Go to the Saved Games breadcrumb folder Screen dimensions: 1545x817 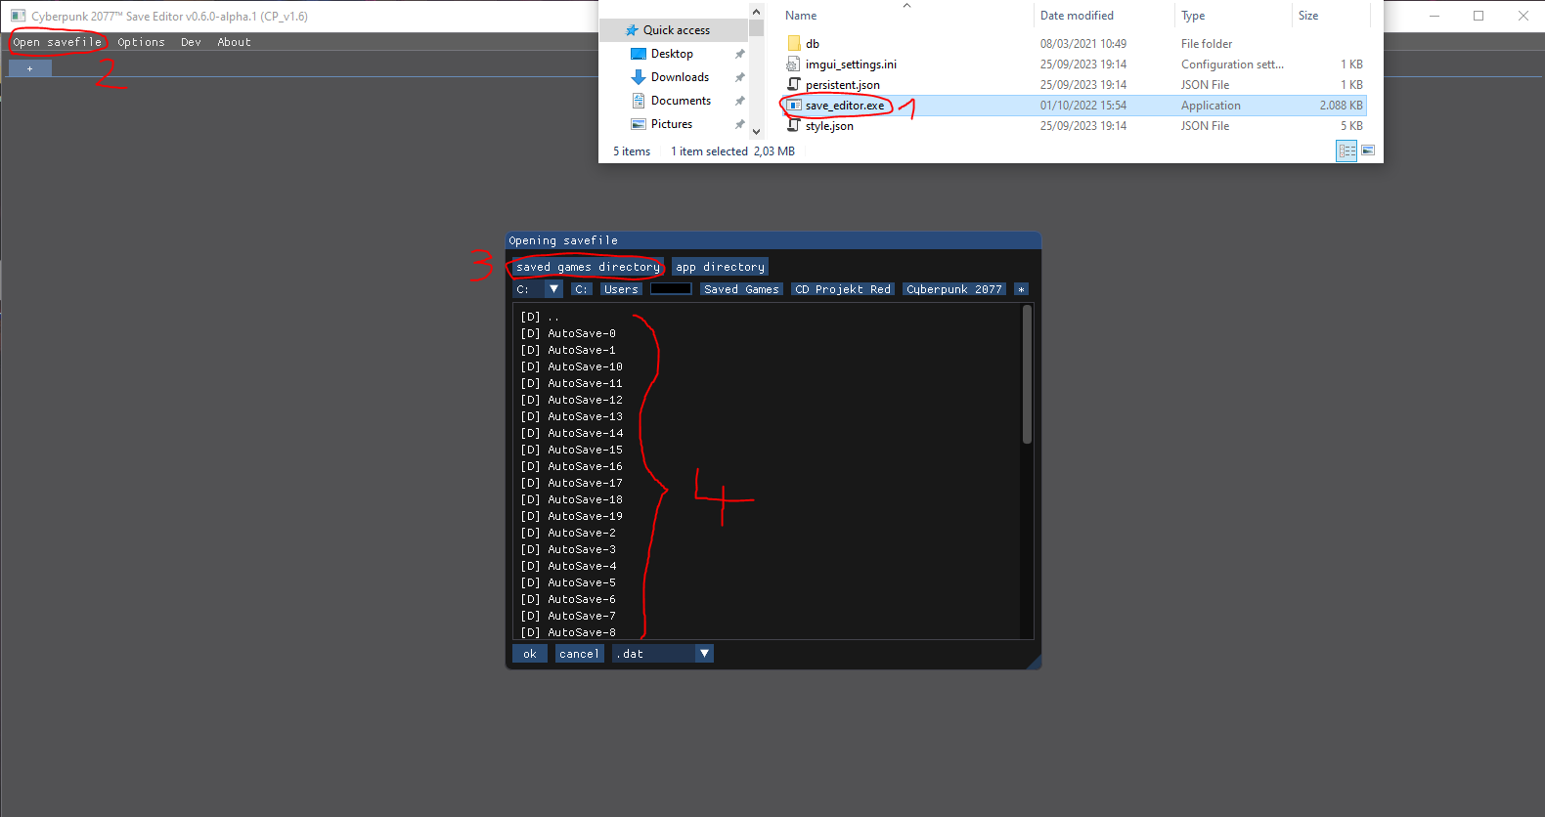pyautogui.click(x=741, y=289)
